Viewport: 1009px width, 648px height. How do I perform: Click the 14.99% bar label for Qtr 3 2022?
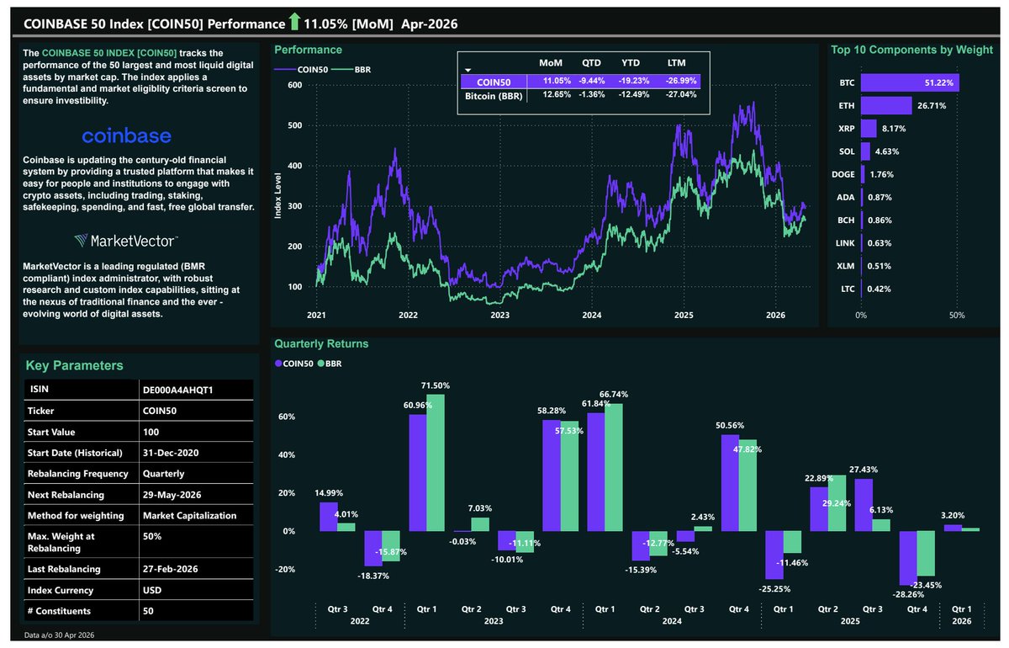click(x=327, y=493)
